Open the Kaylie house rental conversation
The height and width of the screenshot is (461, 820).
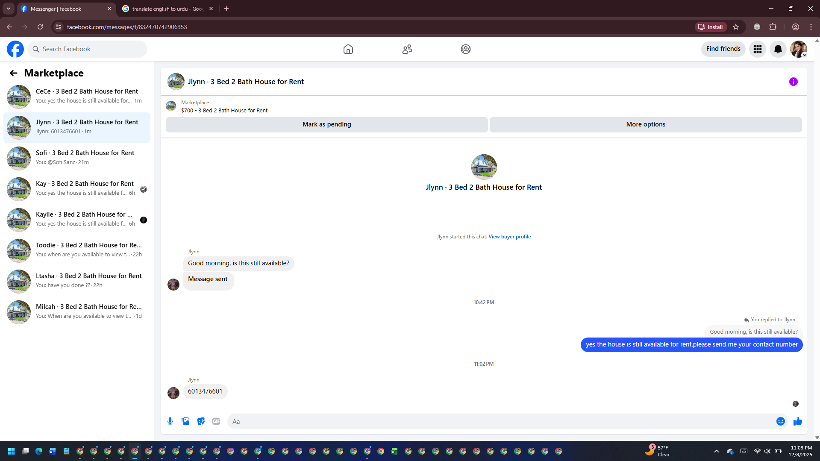(77, 220)
